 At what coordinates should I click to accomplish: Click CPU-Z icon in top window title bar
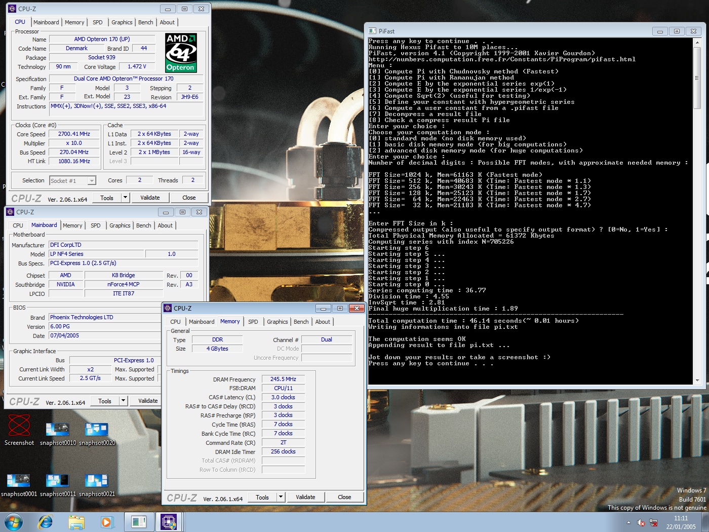tap(12, 9)
